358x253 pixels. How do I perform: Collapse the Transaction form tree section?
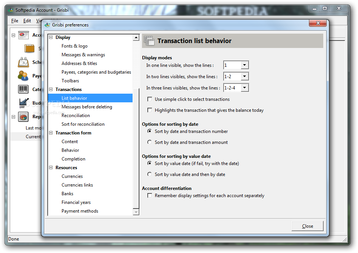click(x=51, y=133)
